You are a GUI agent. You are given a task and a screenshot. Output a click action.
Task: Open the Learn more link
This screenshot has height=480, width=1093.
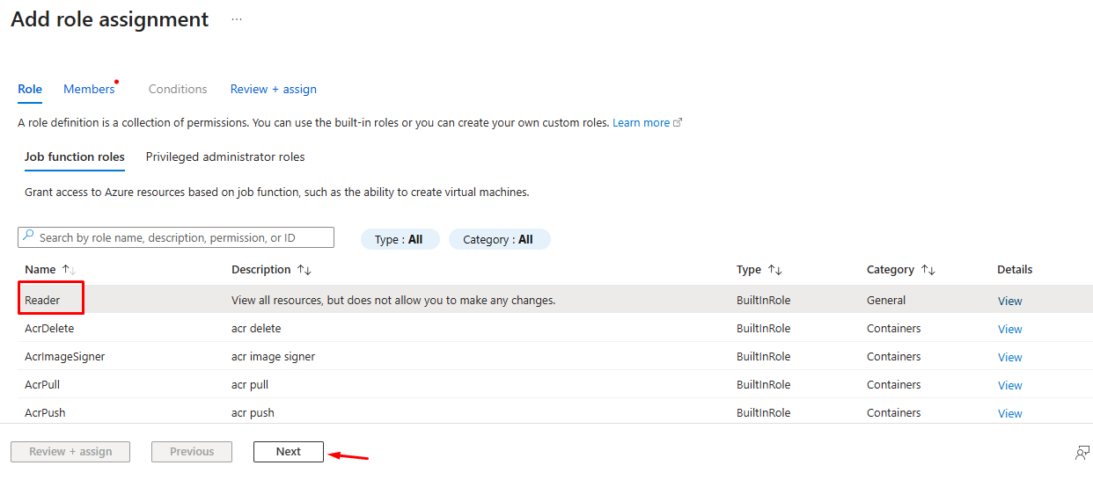[x=642, y=123]
